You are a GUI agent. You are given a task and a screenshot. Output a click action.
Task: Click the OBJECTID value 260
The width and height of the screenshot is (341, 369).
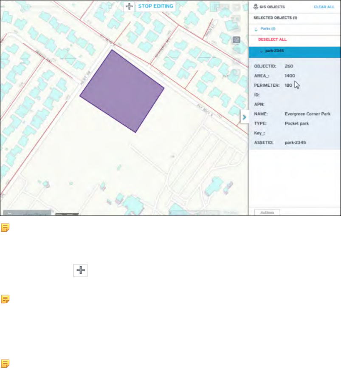[289, 66]
